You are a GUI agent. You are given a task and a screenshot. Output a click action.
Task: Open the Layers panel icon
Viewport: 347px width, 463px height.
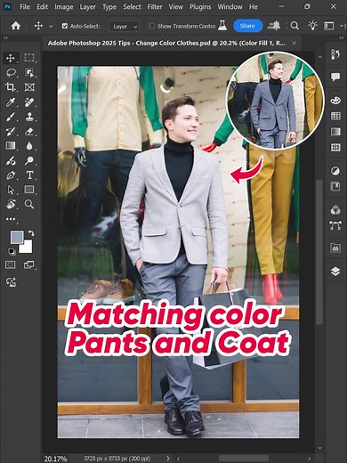click(335, 271)
